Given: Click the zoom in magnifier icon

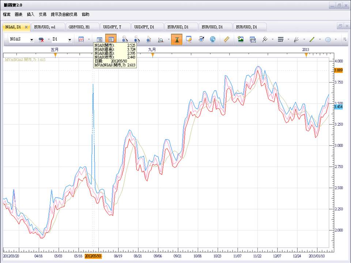Looking at the screenshot, I should [x=125, y=39].
